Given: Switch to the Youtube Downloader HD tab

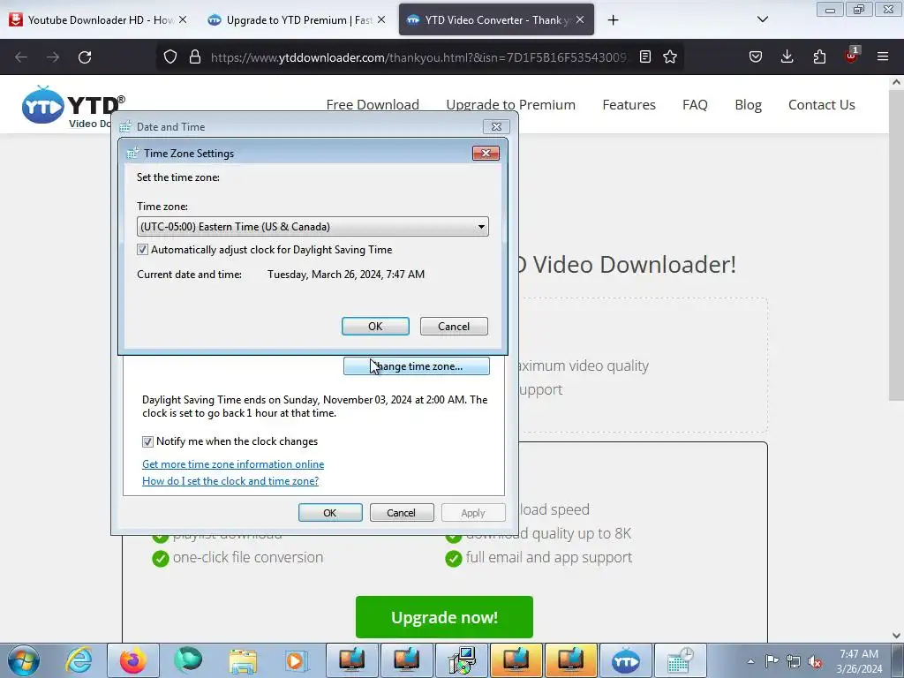Looking at the screenshot, I should 98,20.
